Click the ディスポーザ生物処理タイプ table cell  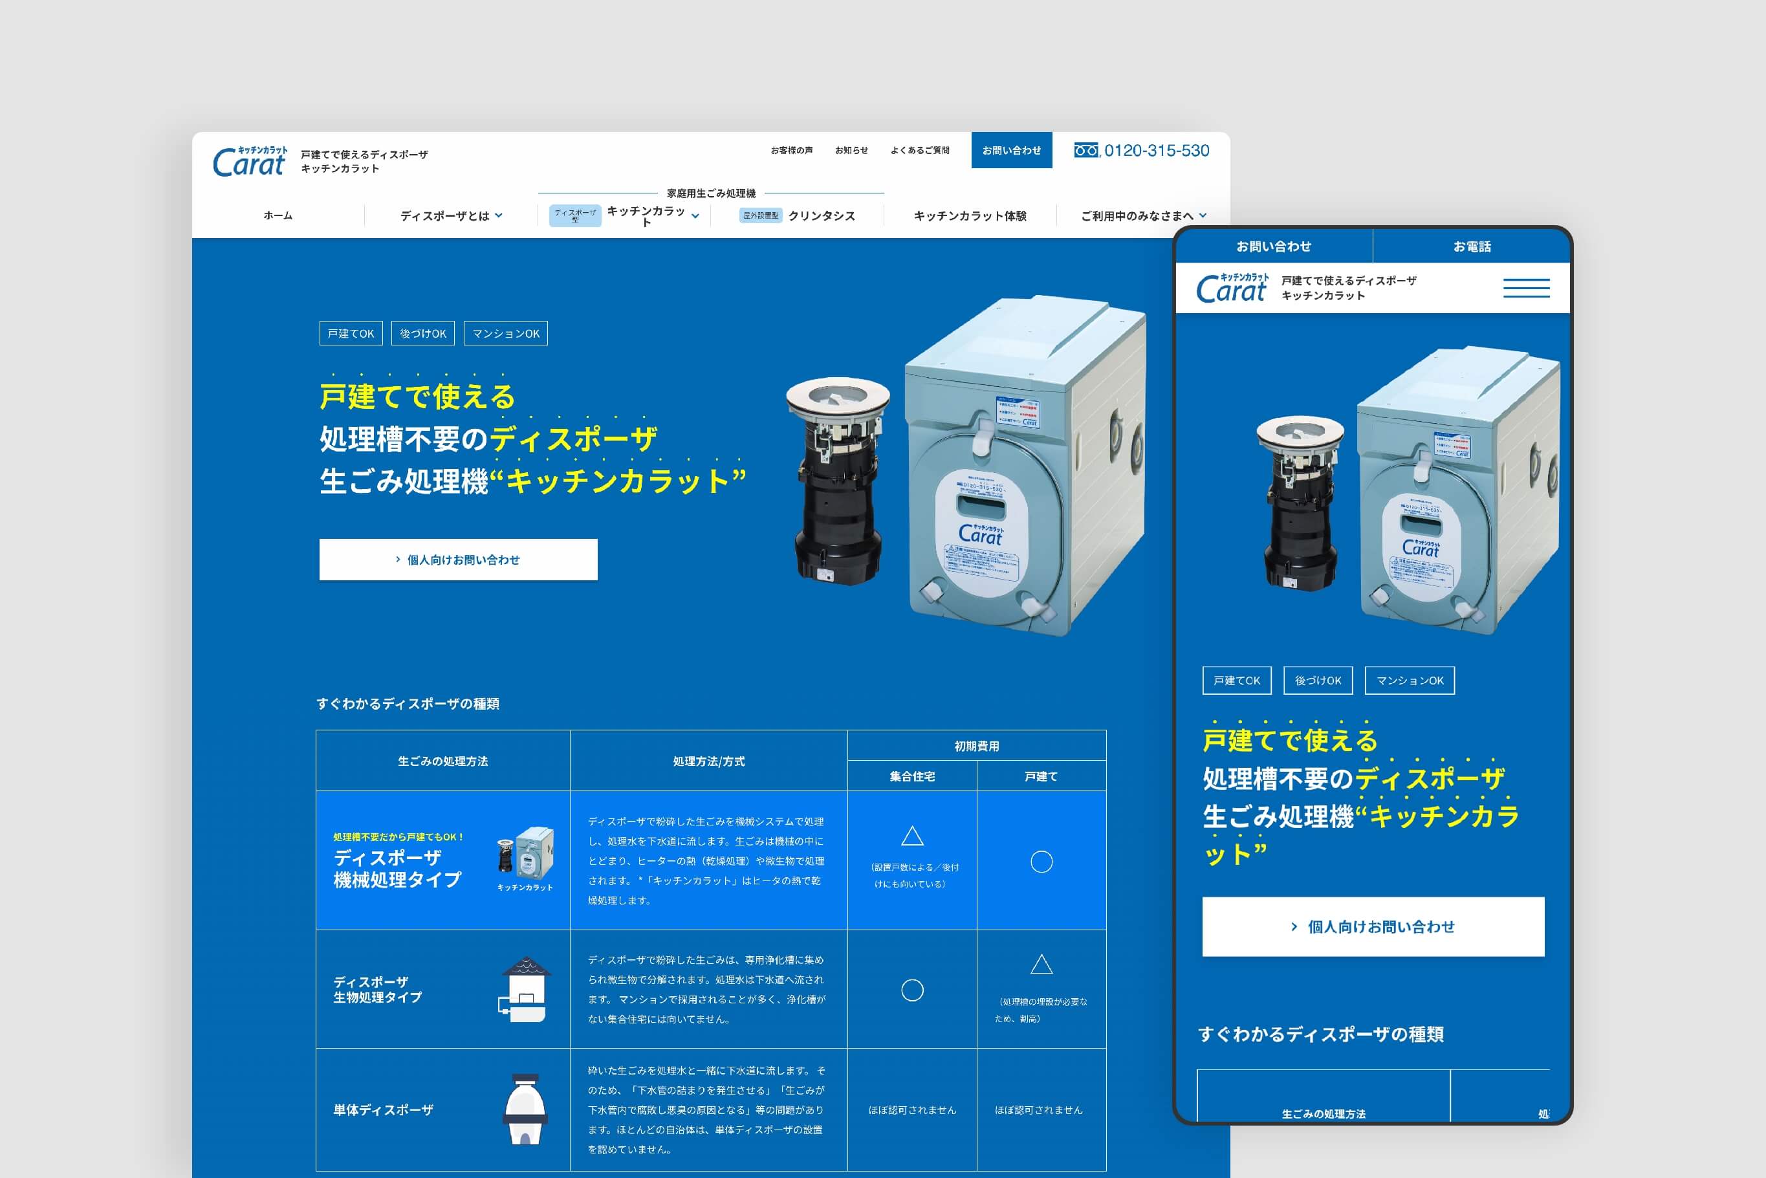(x=443, y=990)
